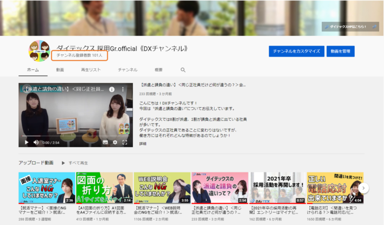This screenshot has width=384, height=225.
Task: Open the ダイテックスHPはこちら banner link
Action: 350,27
